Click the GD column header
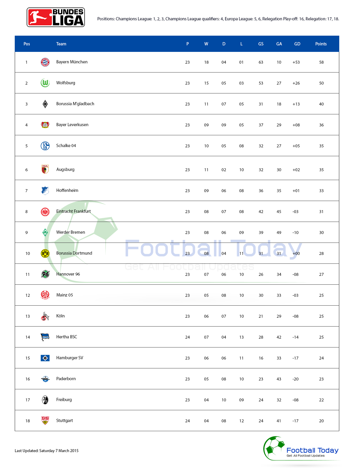Screen dimensions: 354x468 click(x=297, y=44)
